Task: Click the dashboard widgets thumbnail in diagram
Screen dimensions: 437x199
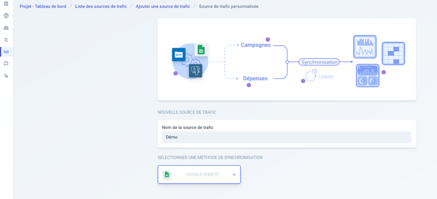Action: point(368,76)
